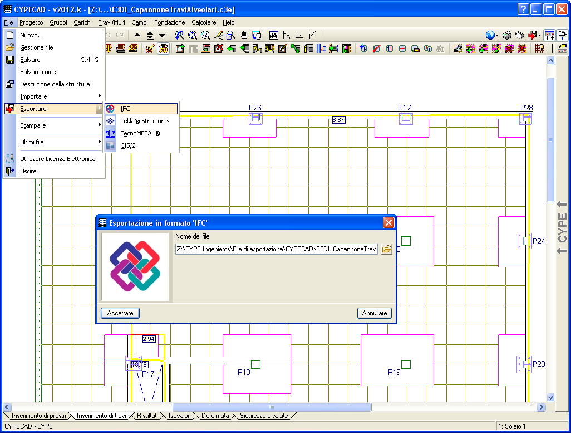
Task: Toggle the window with up-down arrows button
Action: (x=549, y=35)
